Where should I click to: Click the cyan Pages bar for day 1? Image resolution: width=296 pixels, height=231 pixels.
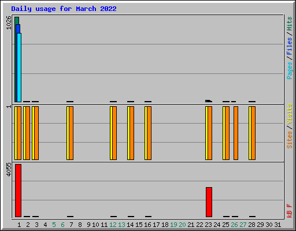(19, 68)
